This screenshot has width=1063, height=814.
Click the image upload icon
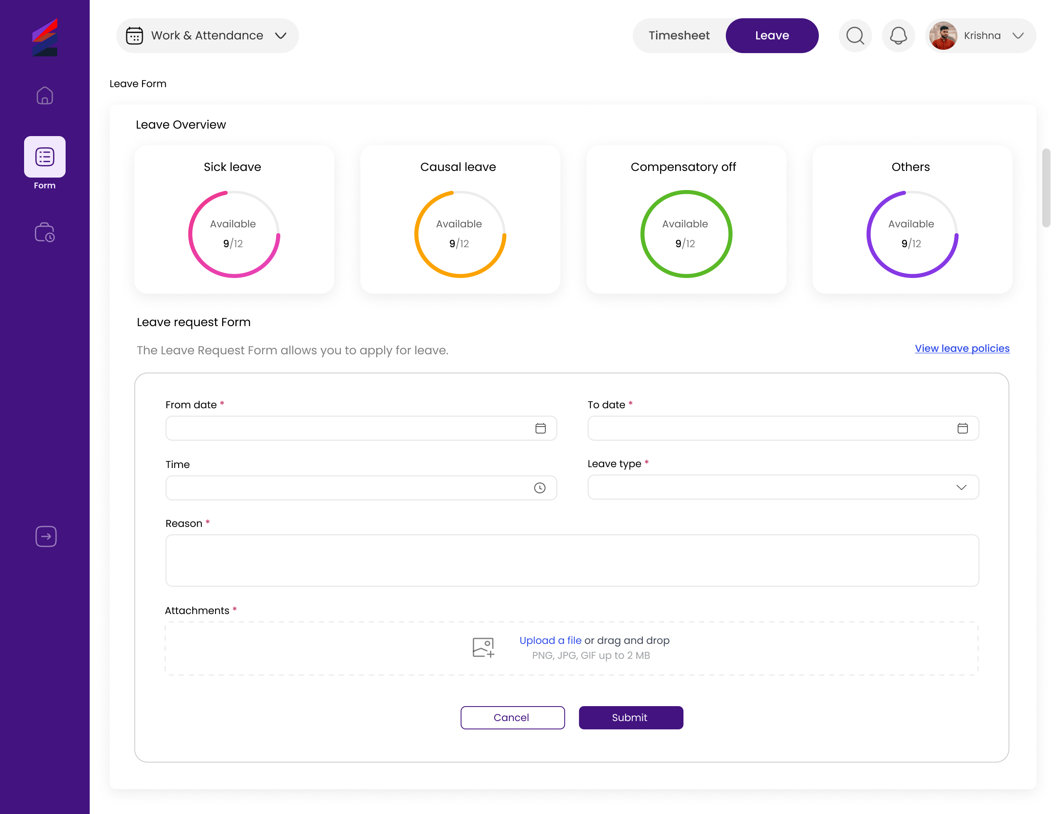[x=483, y=647]
